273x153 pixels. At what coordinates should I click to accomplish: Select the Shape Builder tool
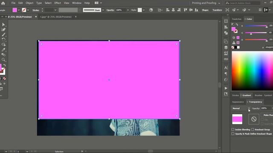(x=3, y=45)
